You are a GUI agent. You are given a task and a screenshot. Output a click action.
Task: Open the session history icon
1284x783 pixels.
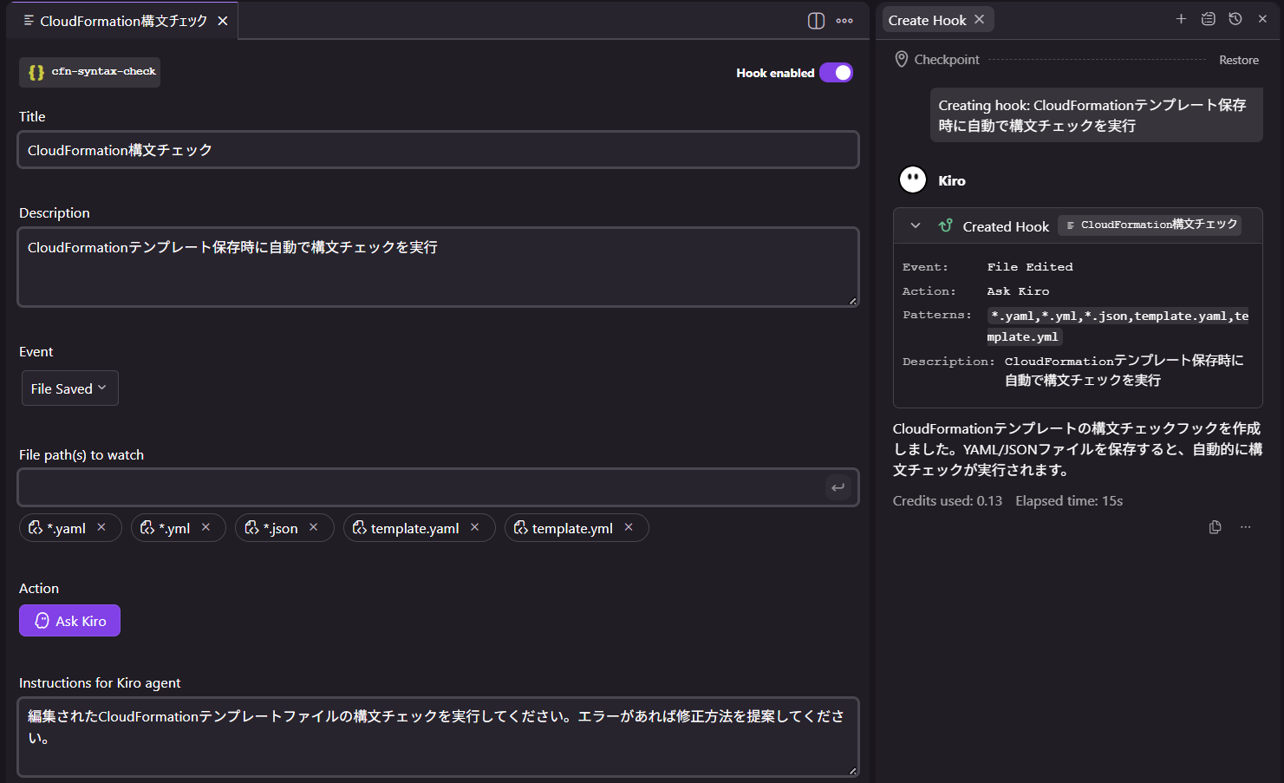point(1235,18)
